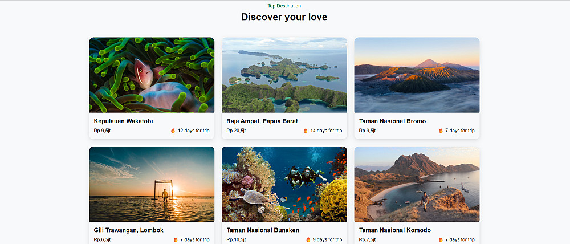Click the flame icon on Gili Trawangan card

[176, 239]
